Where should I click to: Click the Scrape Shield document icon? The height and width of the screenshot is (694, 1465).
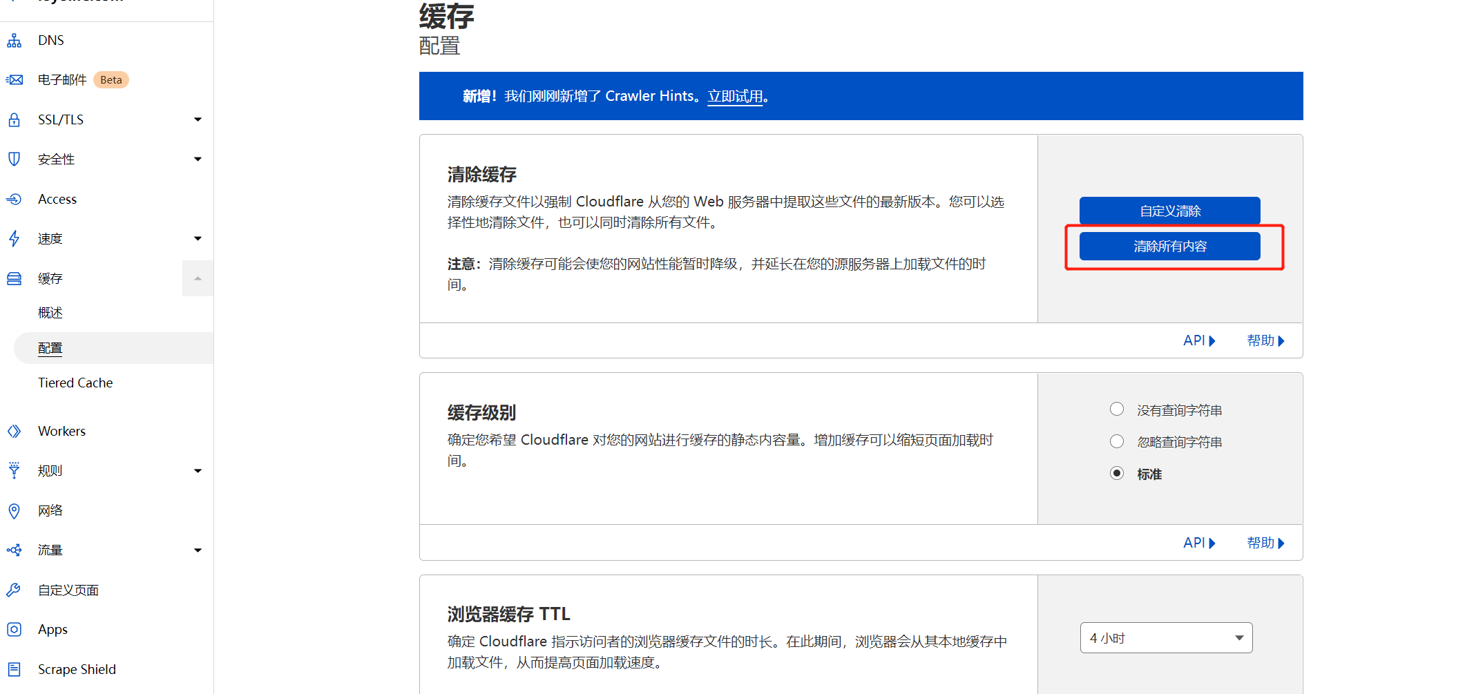(14, 669)
